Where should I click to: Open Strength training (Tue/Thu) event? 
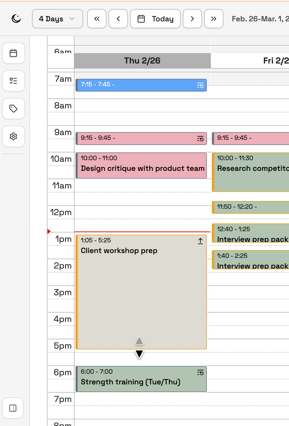(x=141, y=379)
